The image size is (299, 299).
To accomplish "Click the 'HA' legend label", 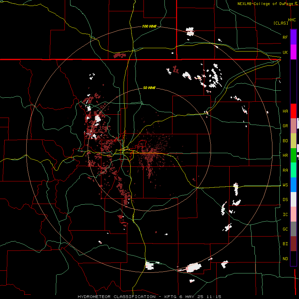I will [285, 111].
